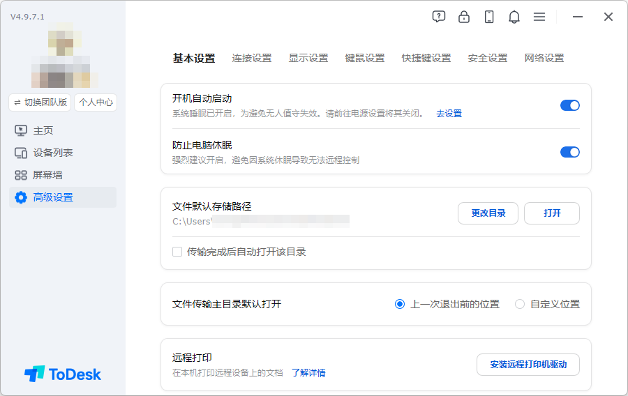This screenshot has width=628, height=396.
Task: Switch to the 快捷键设置 tab
Action: click(x=426, y=59)
